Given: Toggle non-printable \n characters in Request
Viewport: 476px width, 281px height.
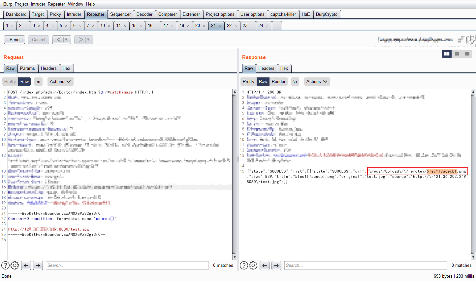Looking at the screenshot, I should pos(39,81).
